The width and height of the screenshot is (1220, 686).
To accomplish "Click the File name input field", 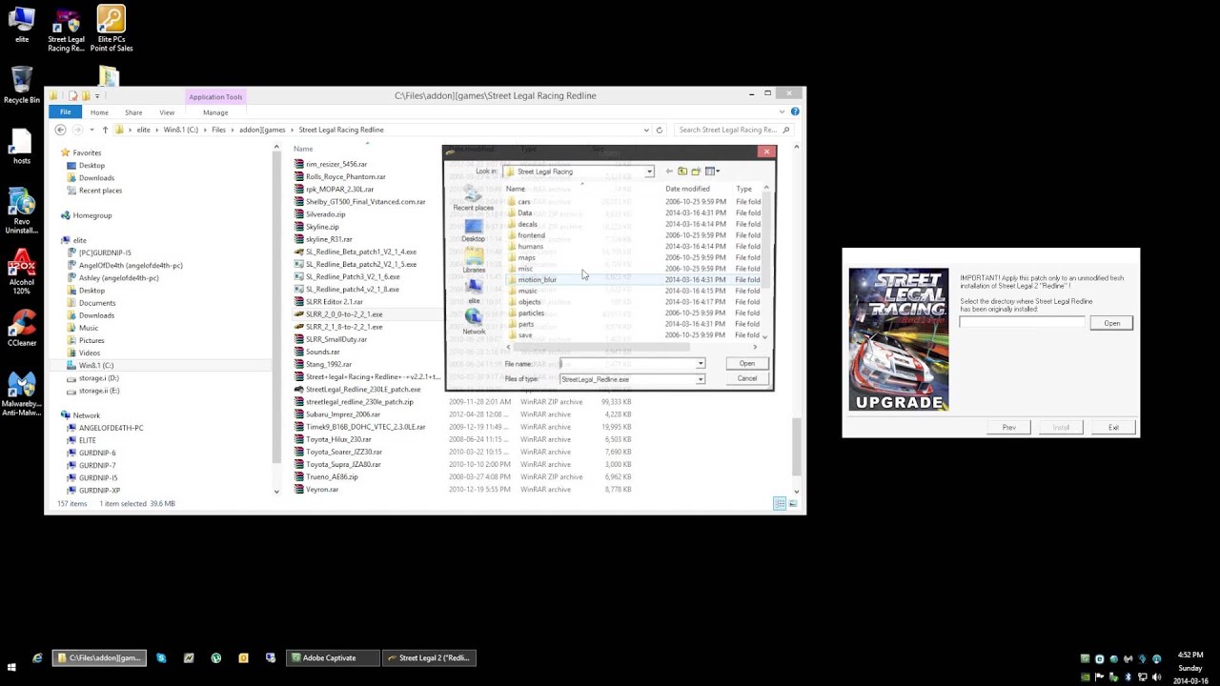I will click(627, 364).
